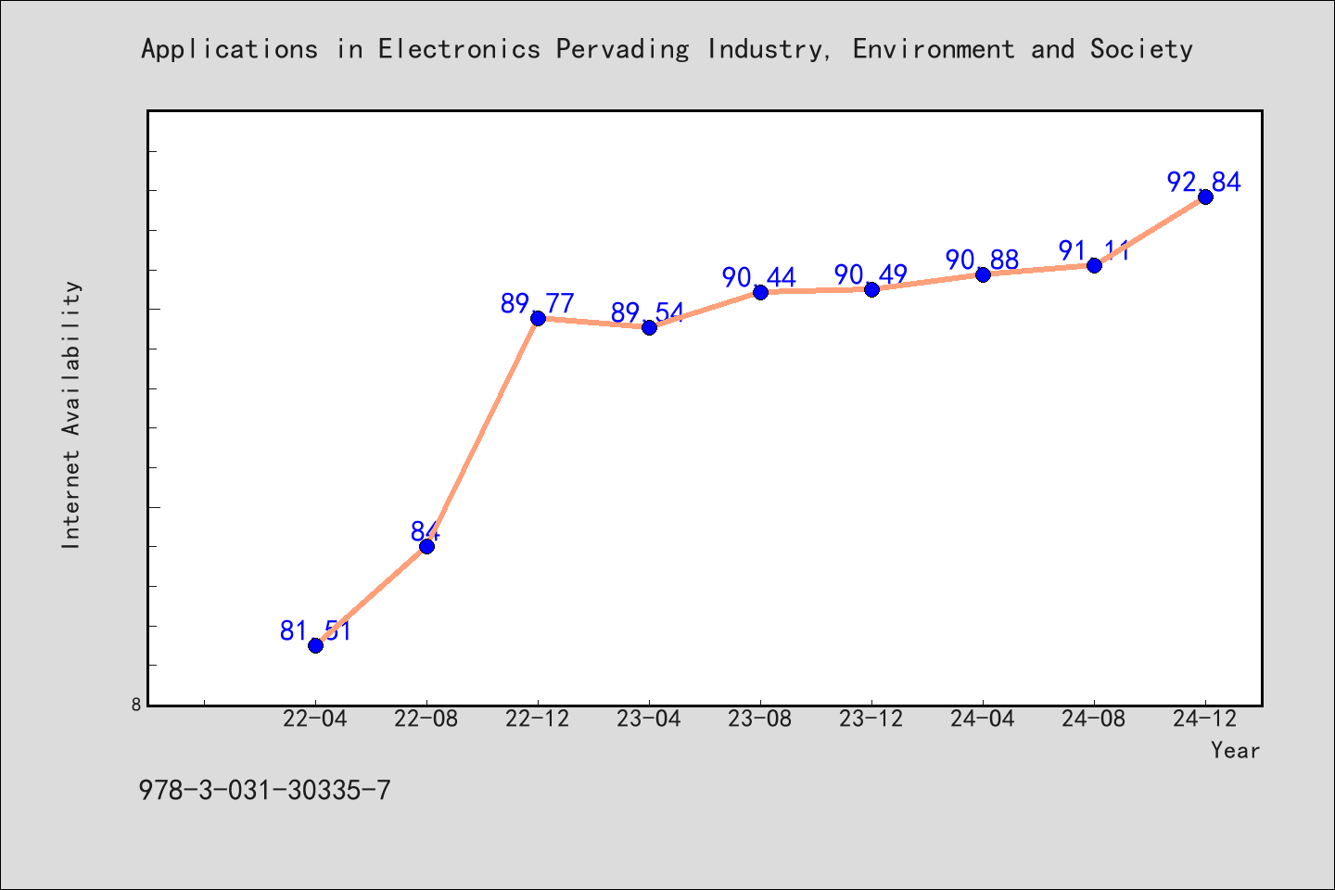
Task: Click the 24-12 x-axis tick label
Action: 1205,719
